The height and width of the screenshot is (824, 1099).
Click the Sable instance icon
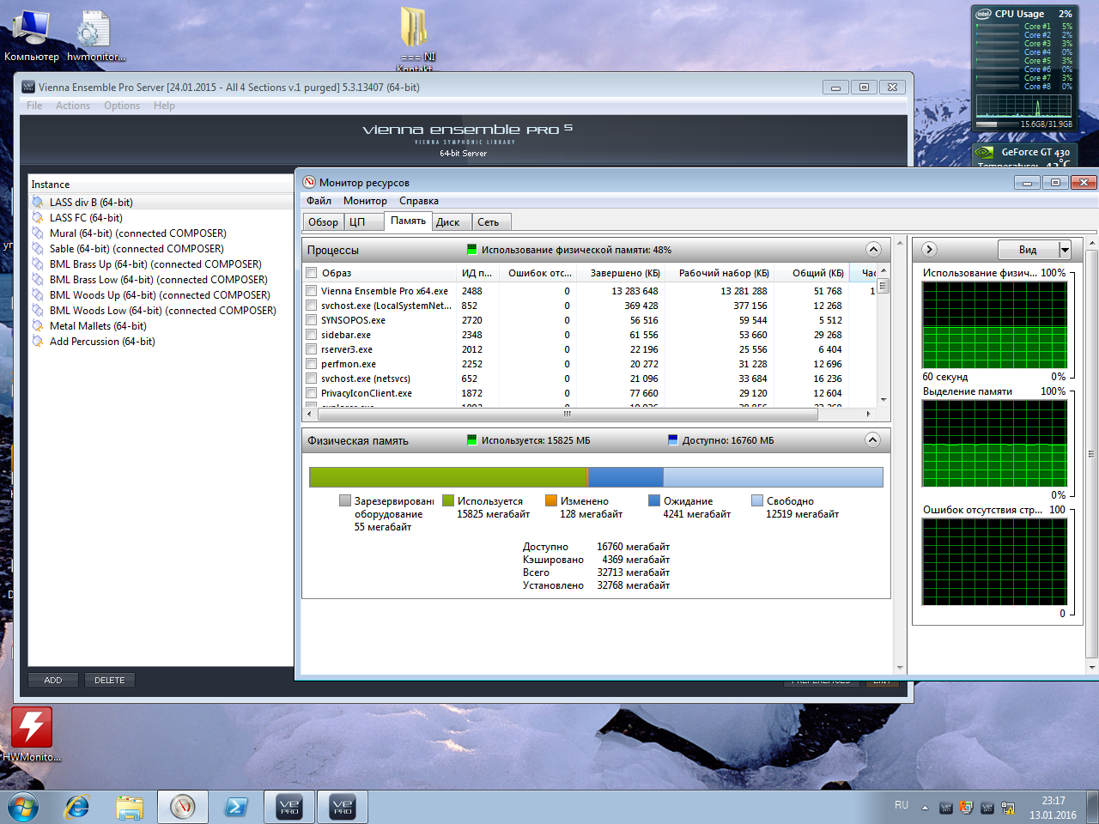(x=38, y=249)
